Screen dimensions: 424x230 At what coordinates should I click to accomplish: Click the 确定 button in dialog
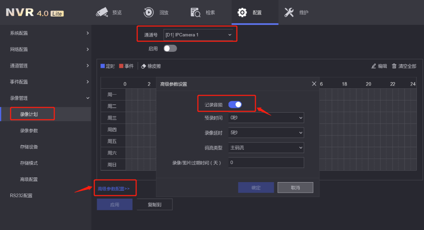coord(256,188)
